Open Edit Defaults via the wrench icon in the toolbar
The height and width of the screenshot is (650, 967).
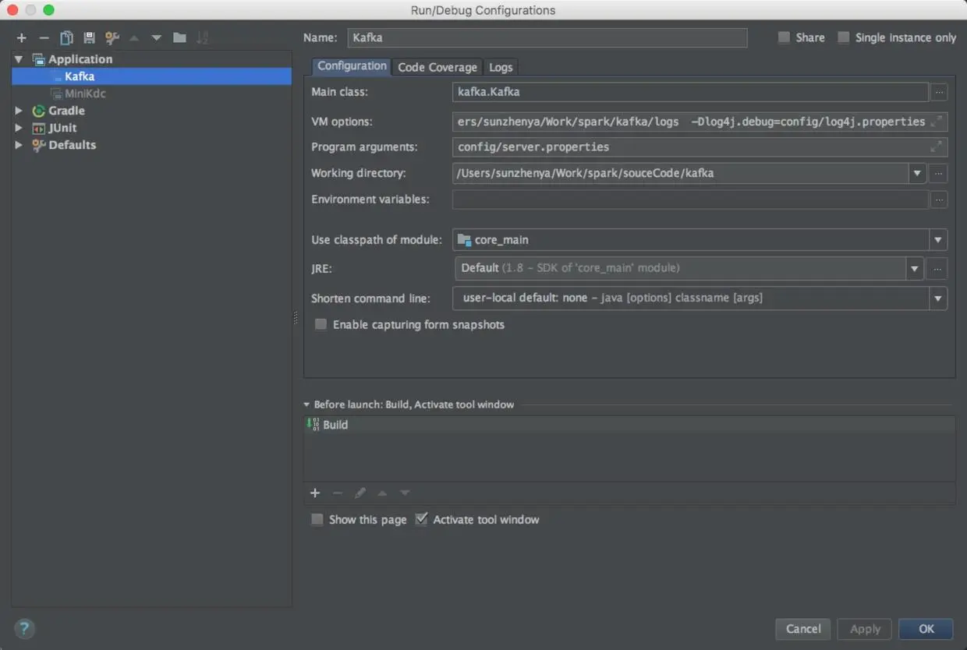click(x=112, y=37)
